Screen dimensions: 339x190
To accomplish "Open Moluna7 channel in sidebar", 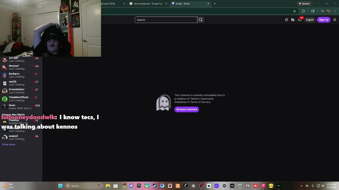I will point(21,67).
